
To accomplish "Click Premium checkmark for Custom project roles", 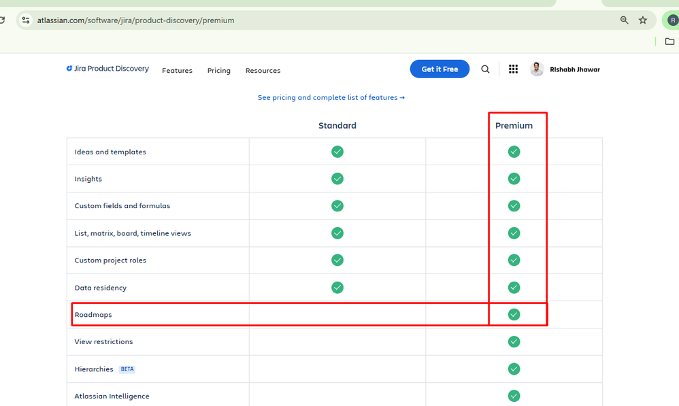I will tap(514, 260).
